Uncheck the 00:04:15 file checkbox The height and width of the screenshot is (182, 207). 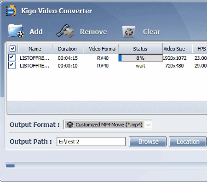pyautogui.click(x=12, y=58)
